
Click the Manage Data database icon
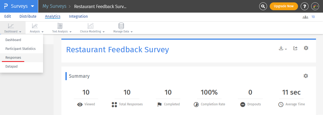(x=121, y=26)
